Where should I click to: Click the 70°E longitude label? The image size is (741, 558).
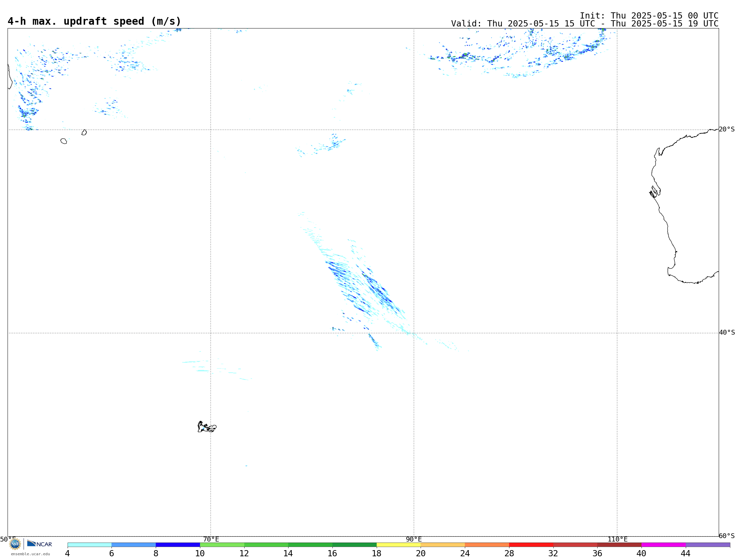pyautogui.click(x=211, y=539)
